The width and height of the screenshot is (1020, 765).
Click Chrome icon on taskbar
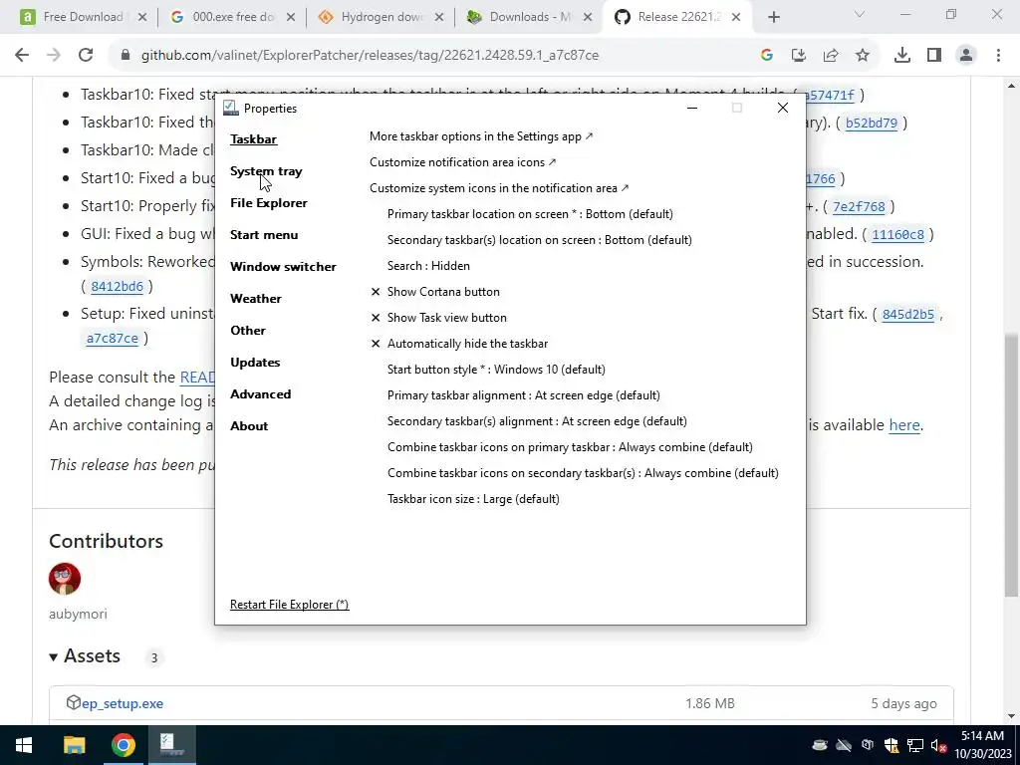click(x=123, y=745)
